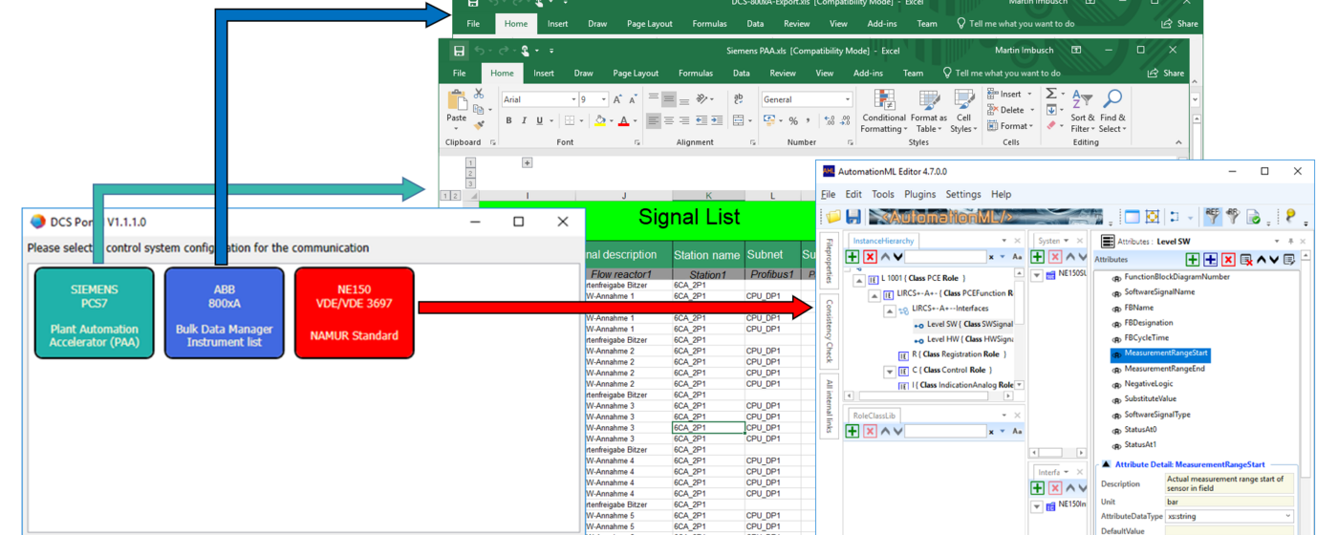Click the Save diskette icon in AutomationML Editor toolbar
The image size is (1338, 535).
853,217
